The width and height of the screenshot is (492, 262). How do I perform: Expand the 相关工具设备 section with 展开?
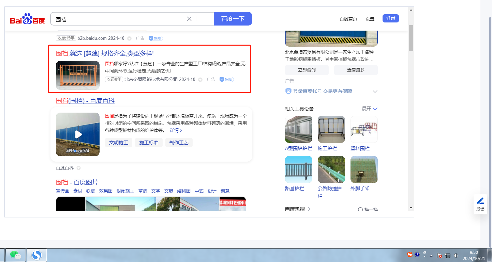[x=370, y=109]
